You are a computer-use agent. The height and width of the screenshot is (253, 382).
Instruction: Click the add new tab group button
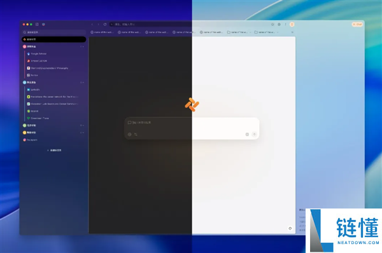pyautogui.click(x=54, y=151)
